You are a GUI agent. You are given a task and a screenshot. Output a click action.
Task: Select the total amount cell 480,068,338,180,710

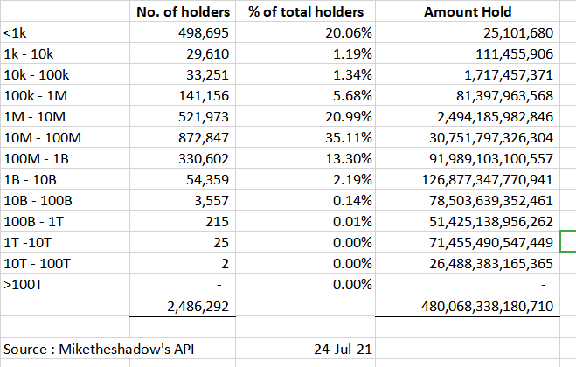pyautogui.click(x=468, y=305)
